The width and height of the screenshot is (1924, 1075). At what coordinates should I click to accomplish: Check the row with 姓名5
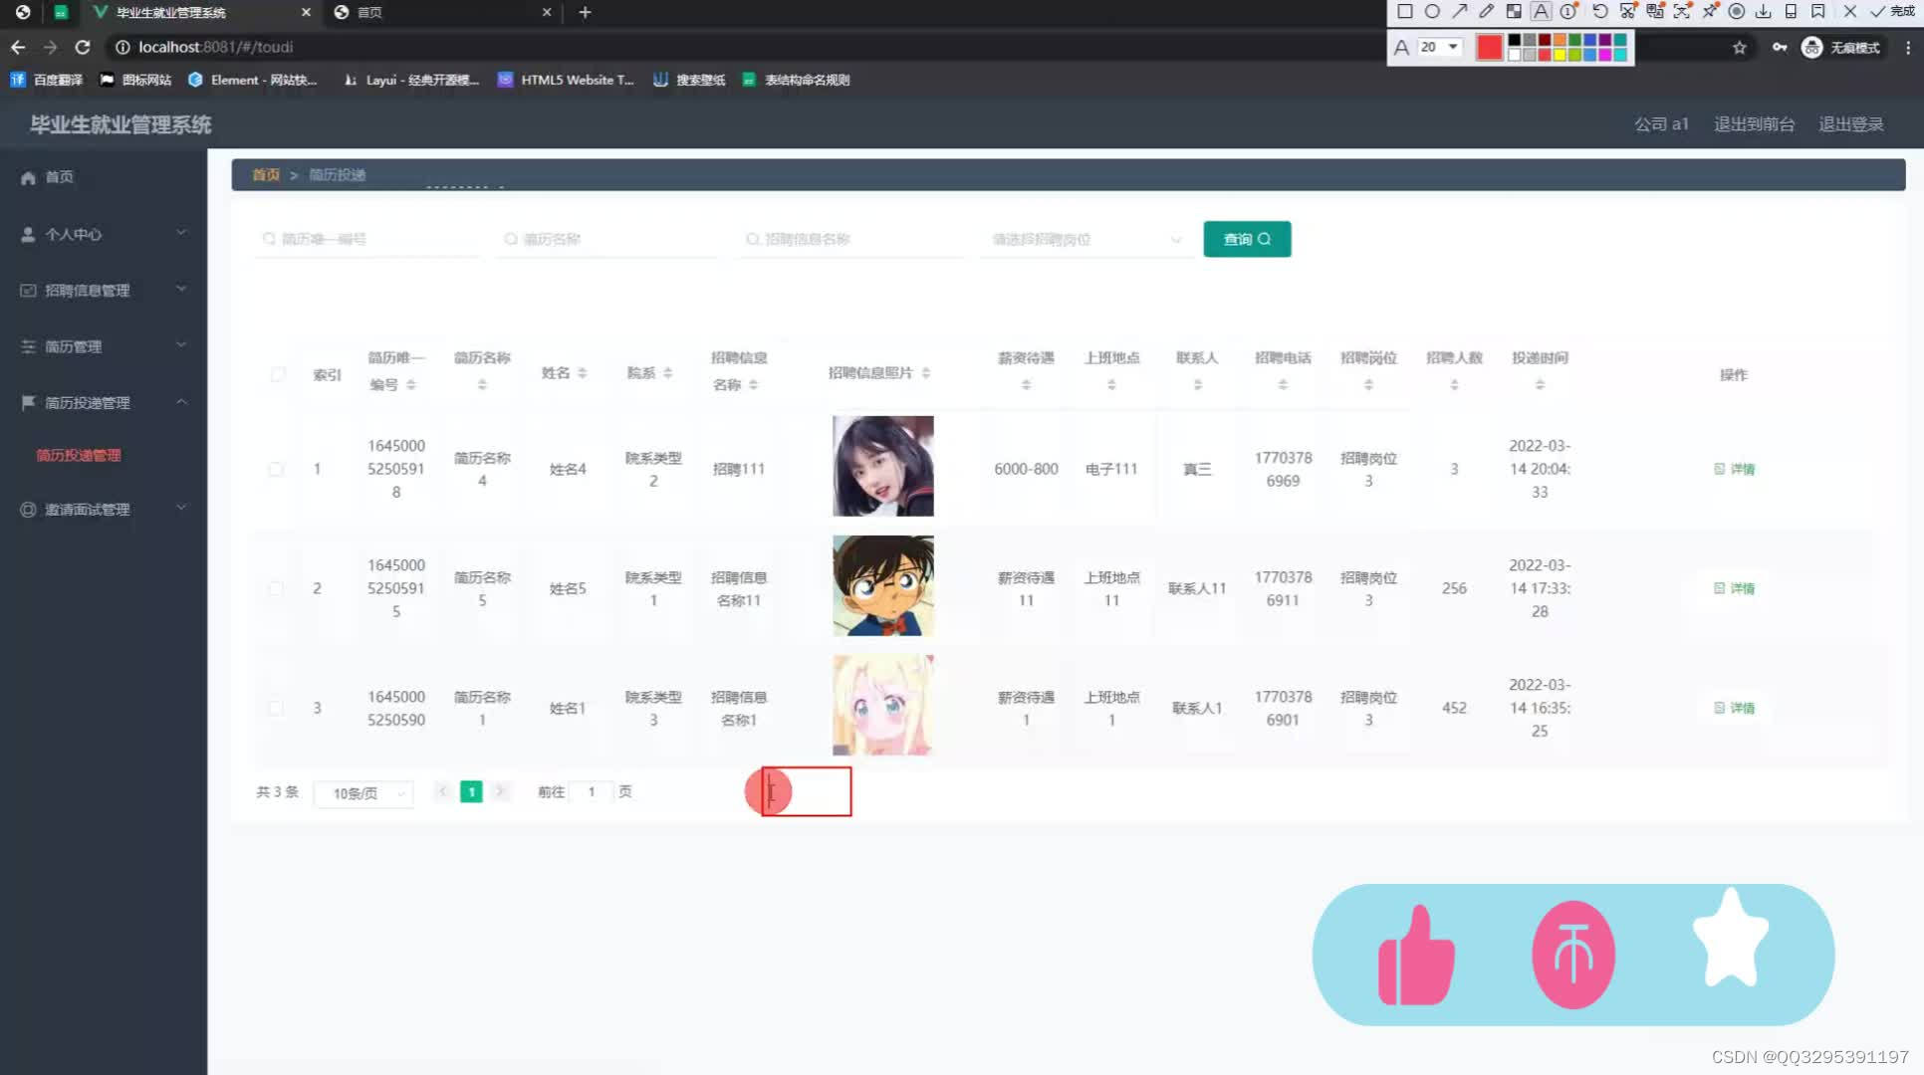pos(276,588)
